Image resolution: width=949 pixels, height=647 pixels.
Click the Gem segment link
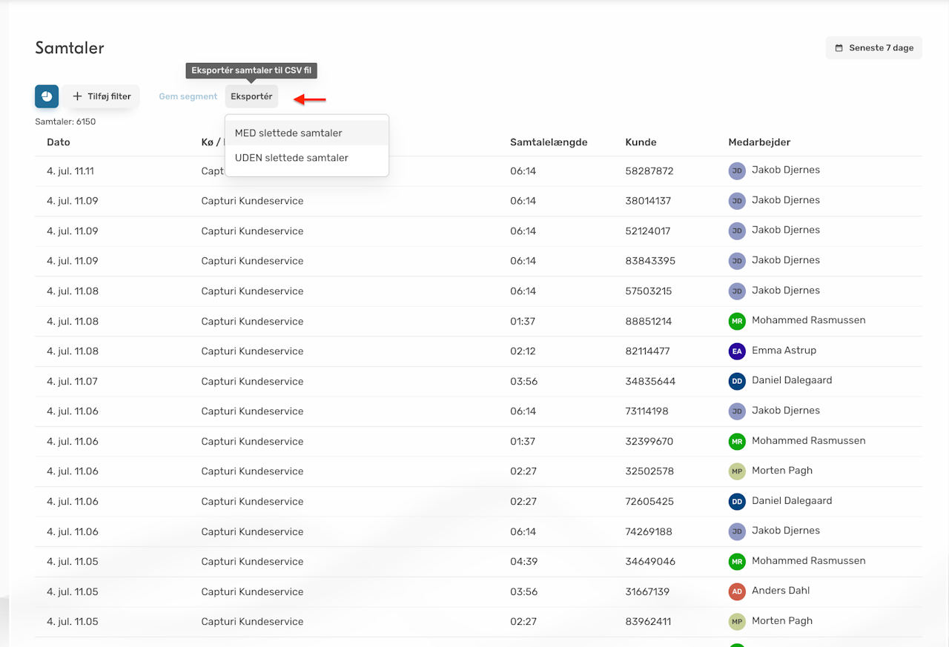click(188, 96)
